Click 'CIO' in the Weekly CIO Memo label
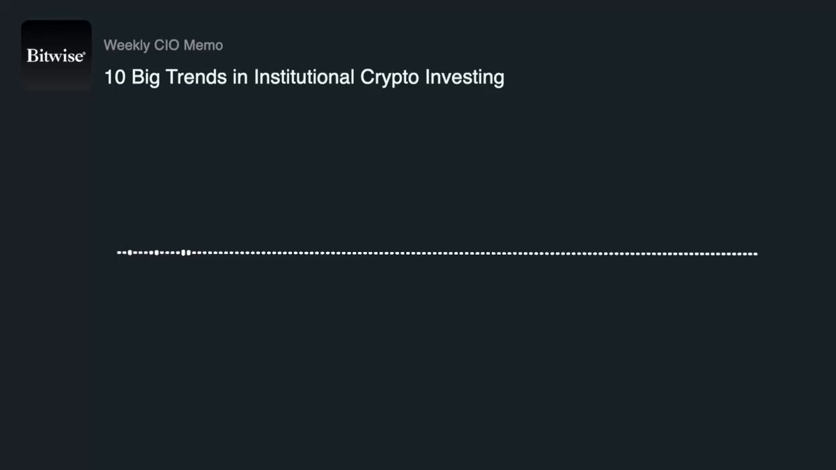 [167, 45]
